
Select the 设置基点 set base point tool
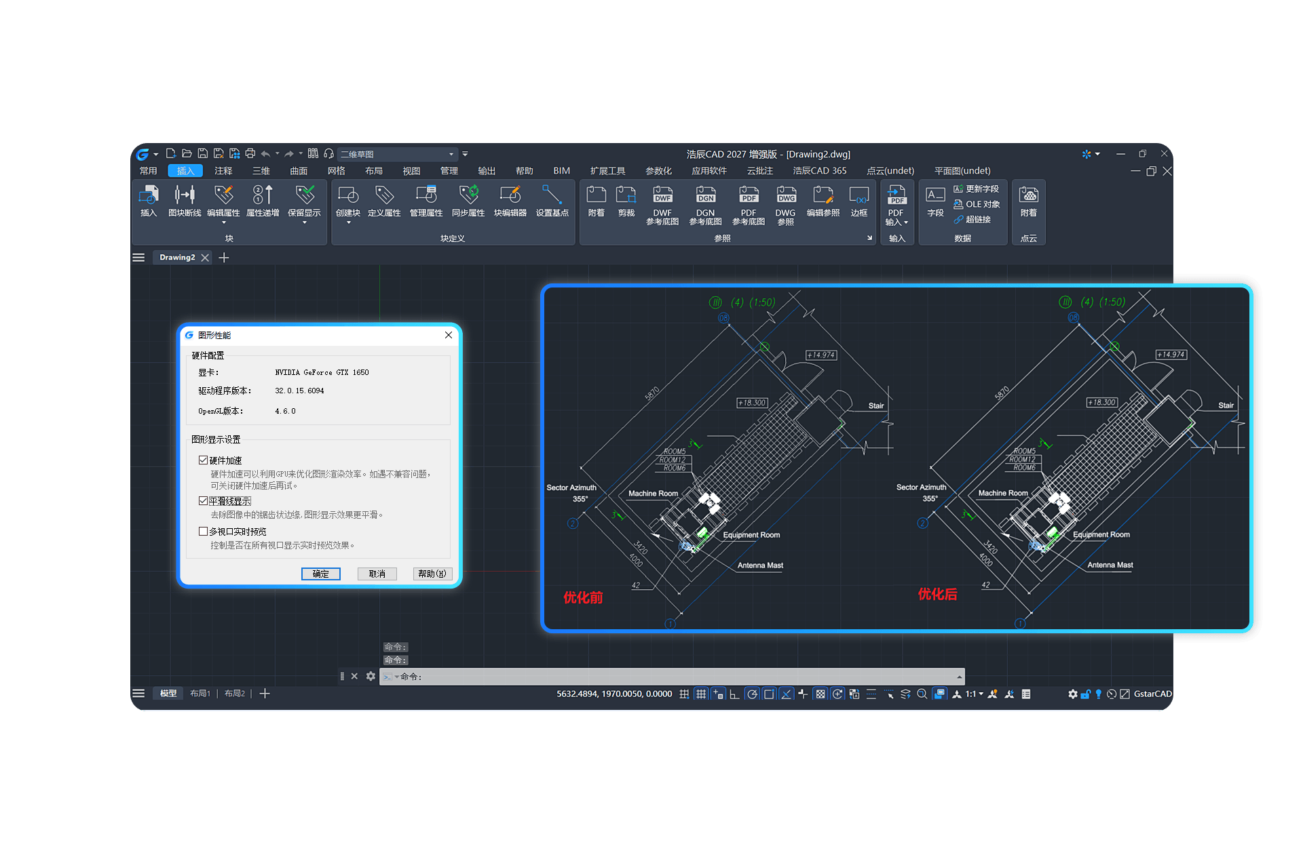(552, 201)
